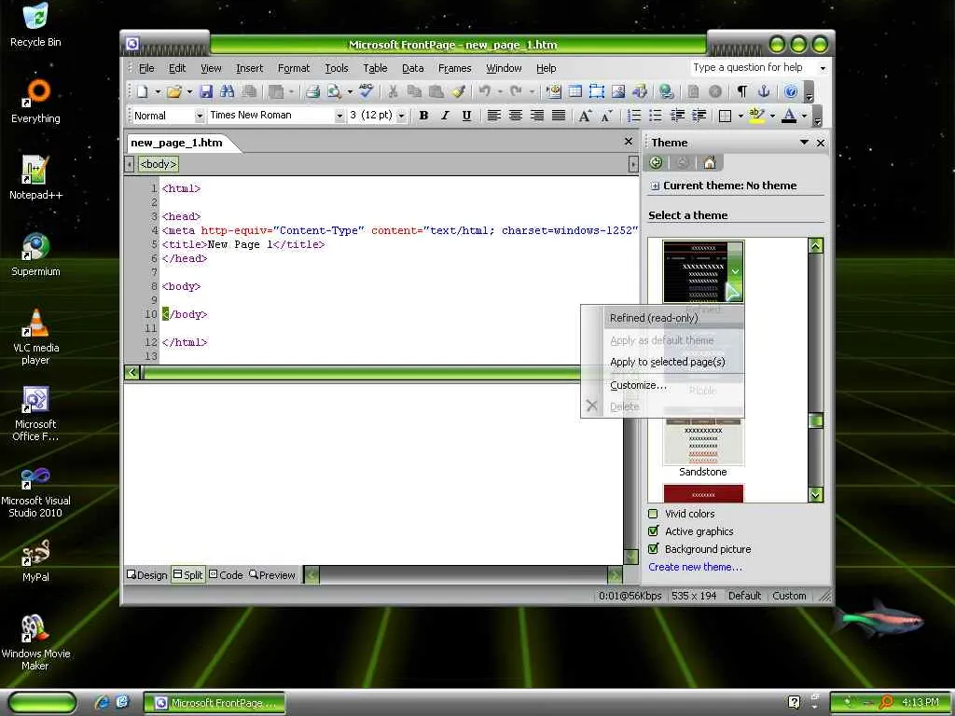This screenshot has width=955, height=716.
Task: Click the Decrease Indent icon
Action: pos(677,115)
